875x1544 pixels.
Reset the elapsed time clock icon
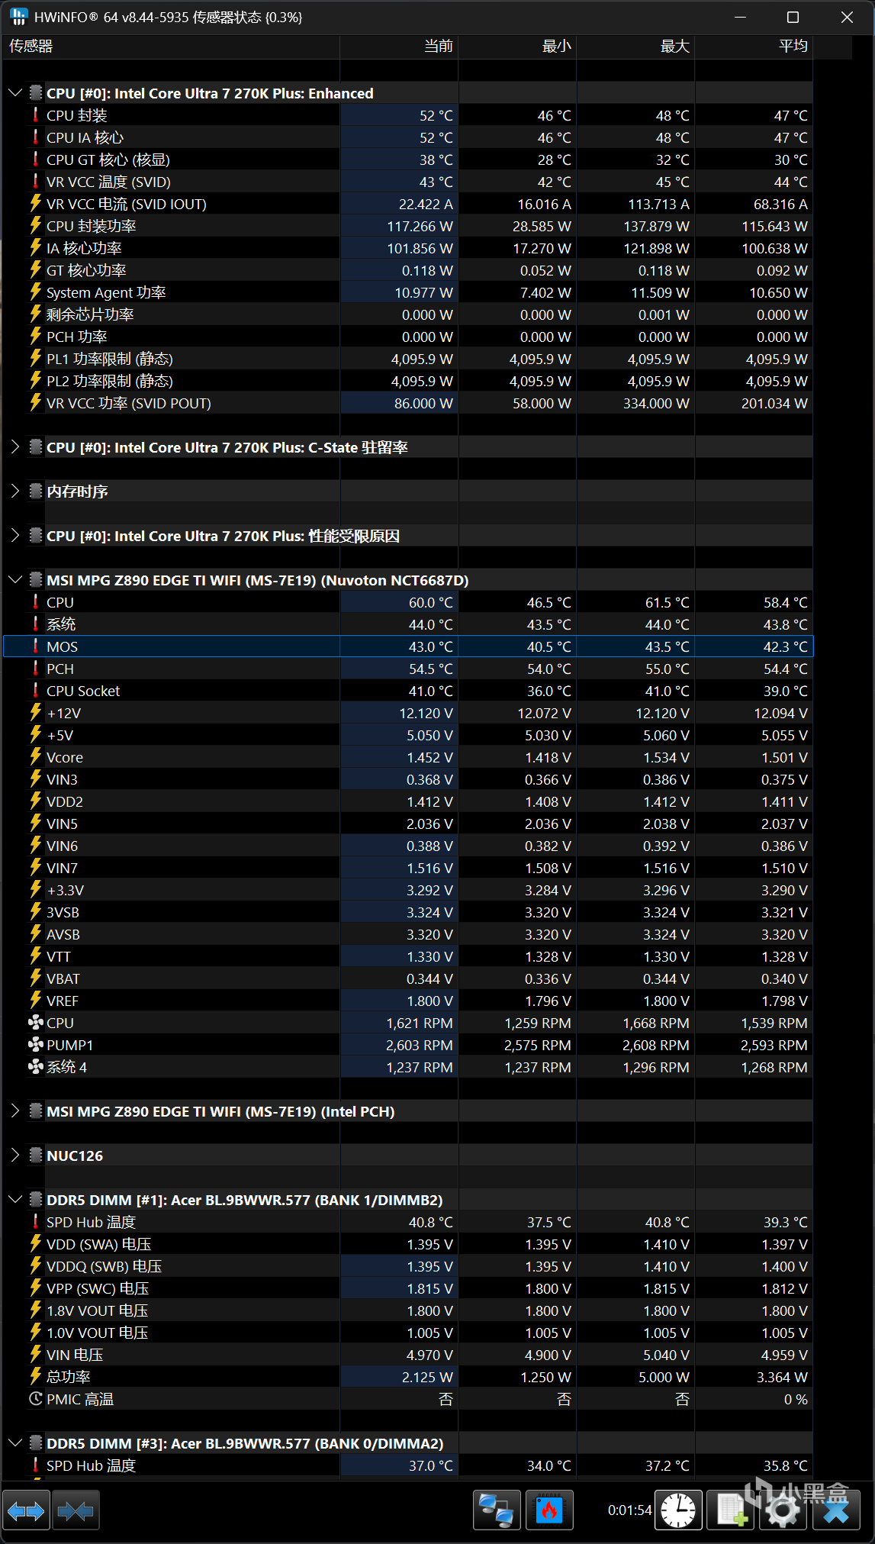pyautogui.click(x=678, y=1510)
